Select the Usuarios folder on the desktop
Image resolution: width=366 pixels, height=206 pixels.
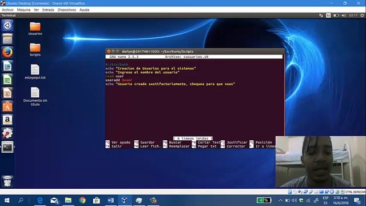35,29
